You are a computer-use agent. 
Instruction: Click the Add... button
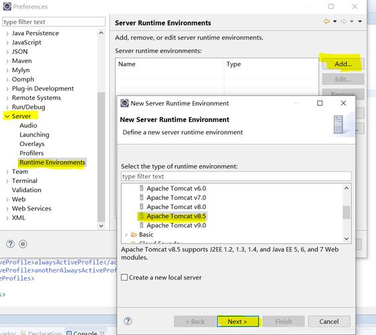click(343, 64)
